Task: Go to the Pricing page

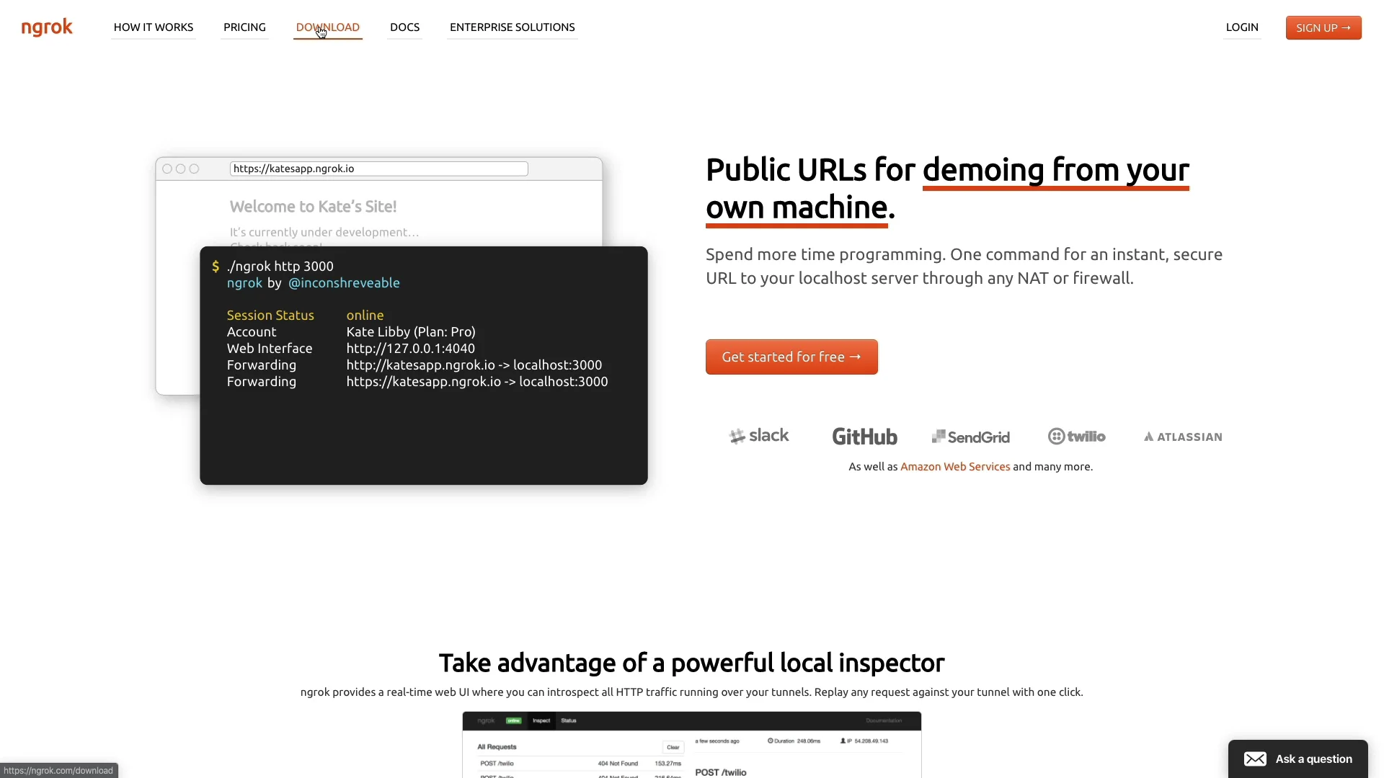Action: click(244, 27)
